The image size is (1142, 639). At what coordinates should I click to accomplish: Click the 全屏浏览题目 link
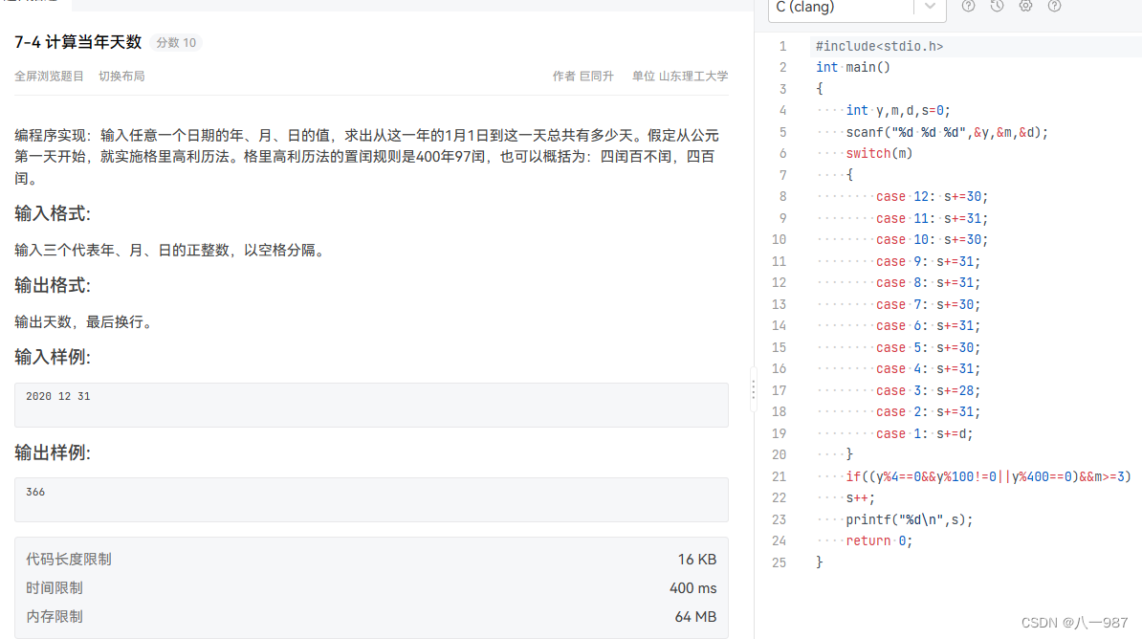(x=49, y=76)
